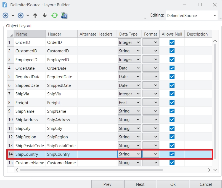This screenshot has width=222, height=188.
Task: Click the back navigation arrow icon
Action: click(x=6, y=15)
